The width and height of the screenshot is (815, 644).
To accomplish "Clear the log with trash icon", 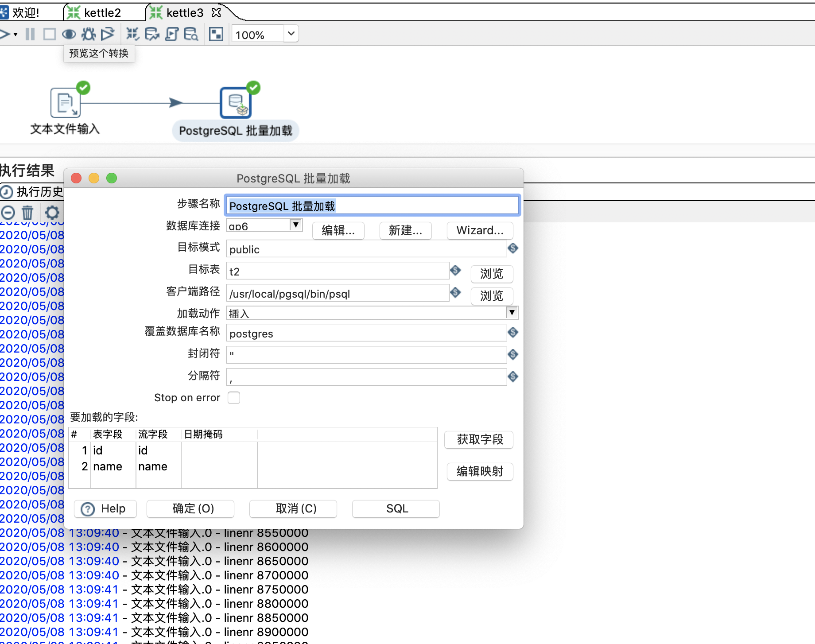I will click(27, 213).
